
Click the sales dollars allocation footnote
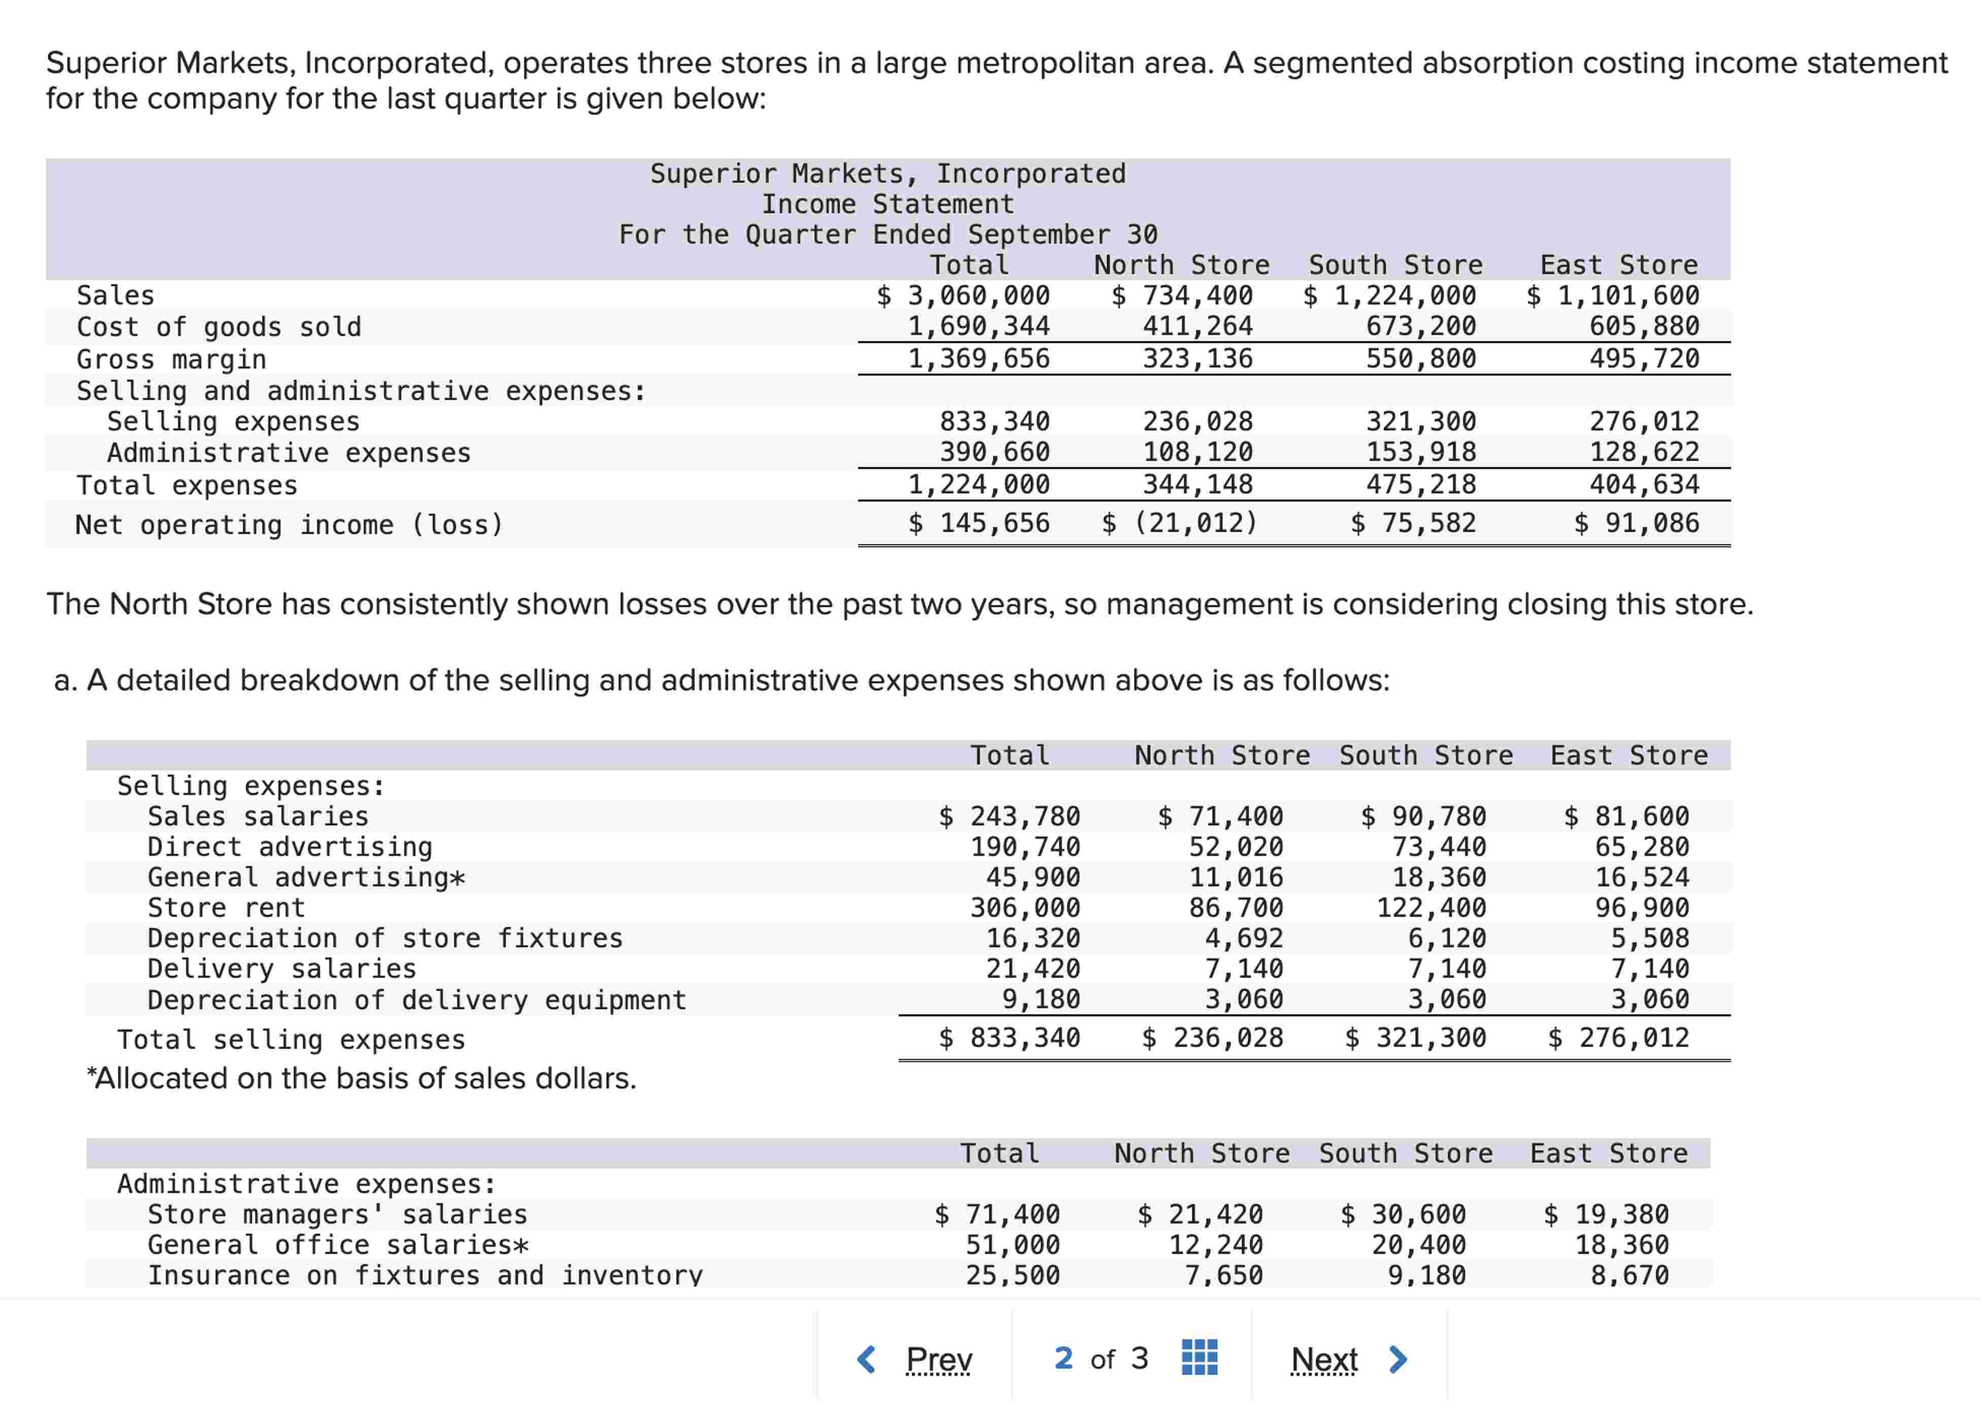click(361, 1077)
